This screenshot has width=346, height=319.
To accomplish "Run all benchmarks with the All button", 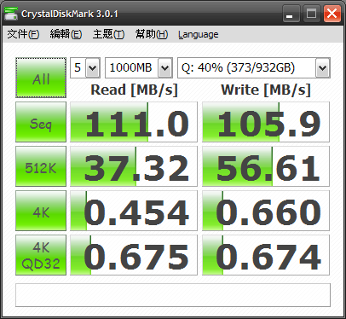I will (x=41, y=78).
